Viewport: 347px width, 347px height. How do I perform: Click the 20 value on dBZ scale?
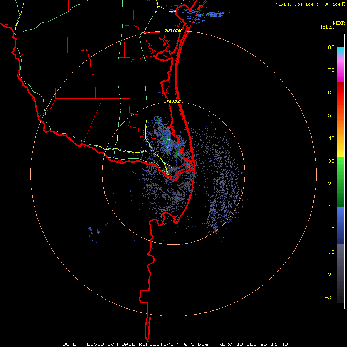click(331, 184)
